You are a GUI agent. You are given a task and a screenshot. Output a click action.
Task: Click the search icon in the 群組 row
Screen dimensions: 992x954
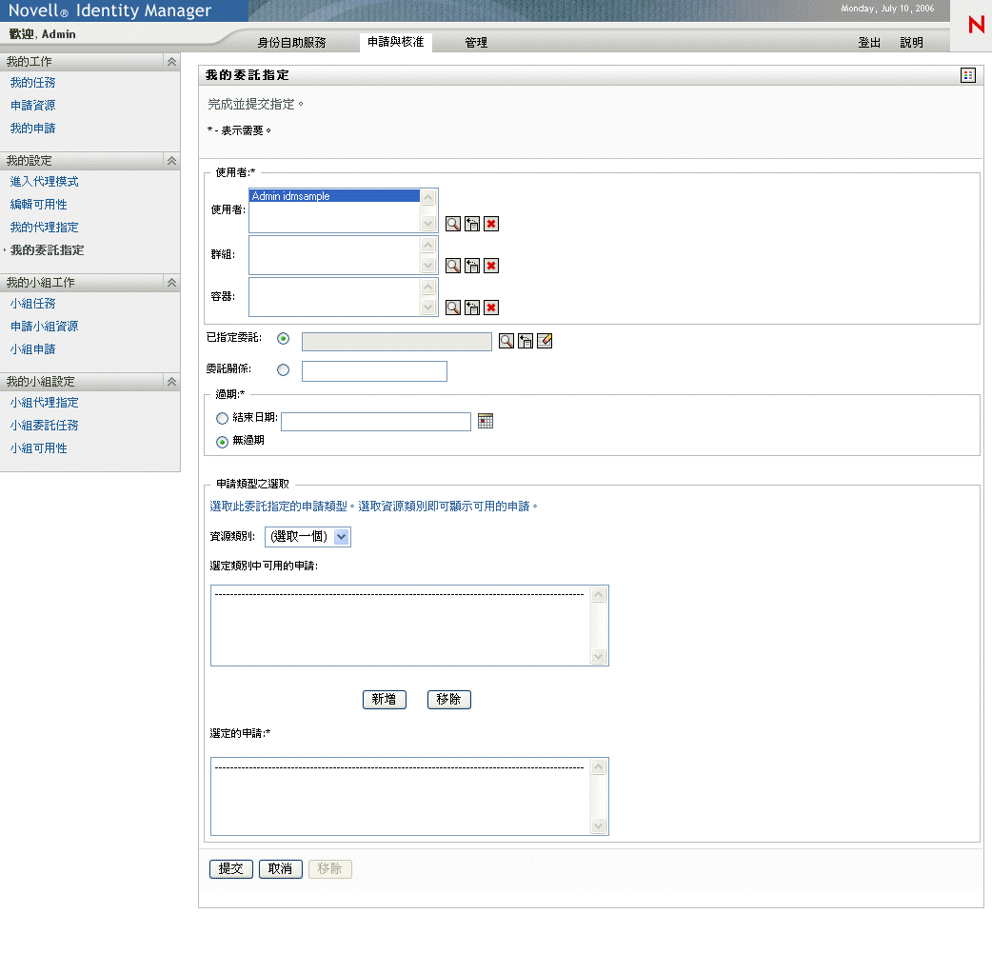[x=453, y=266]
